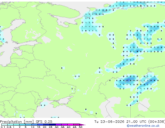Click the '10' legend scale label
This screenshot has width=165, height=128.
(33, 127)
